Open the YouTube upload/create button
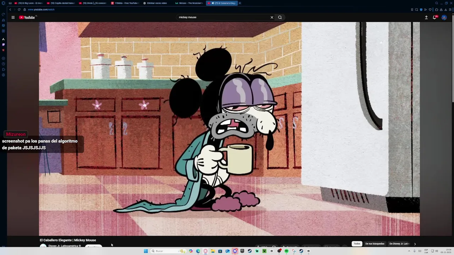This screenshot has width=454, height=255. pos(426,17)
